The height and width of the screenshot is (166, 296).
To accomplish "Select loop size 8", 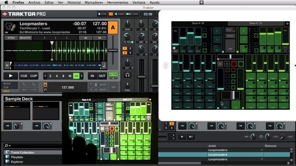I will (63, 76).
